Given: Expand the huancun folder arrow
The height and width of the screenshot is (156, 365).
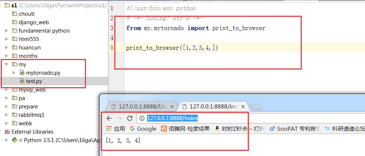Looking at the screenshot, I should pos(7,48).
